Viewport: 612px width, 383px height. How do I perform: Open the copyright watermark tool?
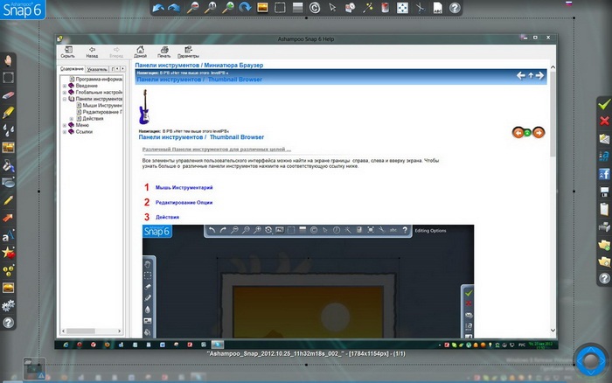click(315, 8)
